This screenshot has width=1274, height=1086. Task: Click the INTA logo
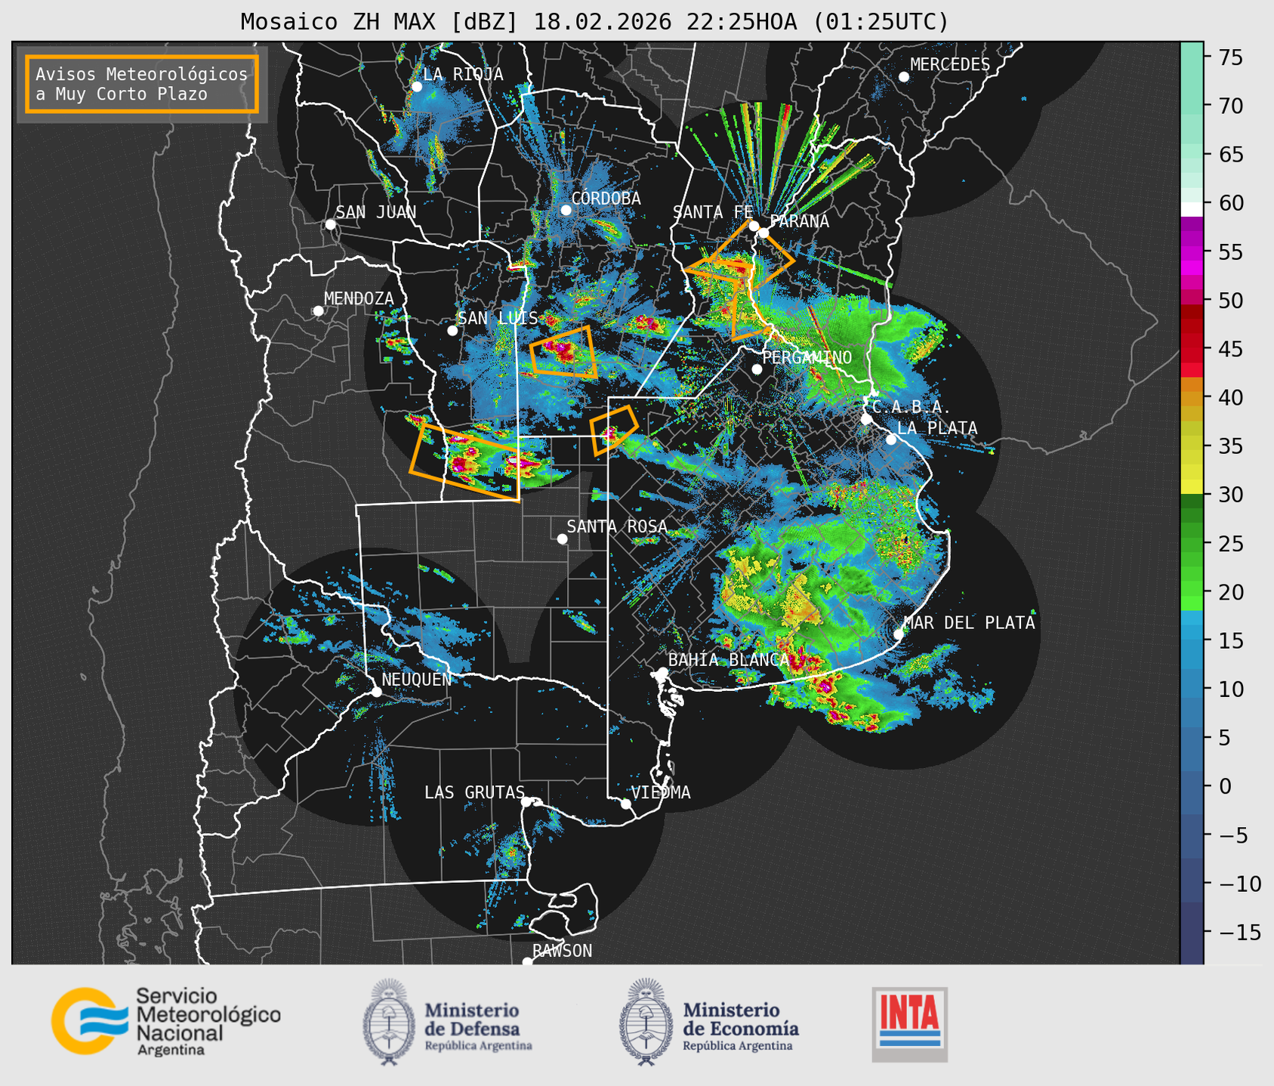[909, 1024]
